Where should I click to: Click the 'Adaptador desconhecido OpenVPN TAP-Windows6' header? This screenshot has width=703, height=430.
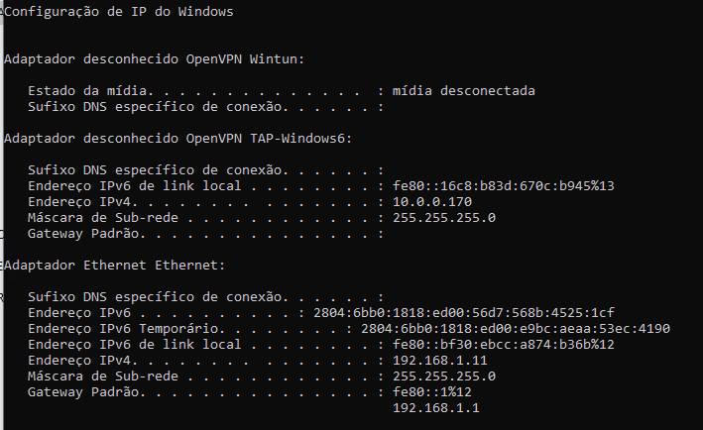[x=178, y=139]
